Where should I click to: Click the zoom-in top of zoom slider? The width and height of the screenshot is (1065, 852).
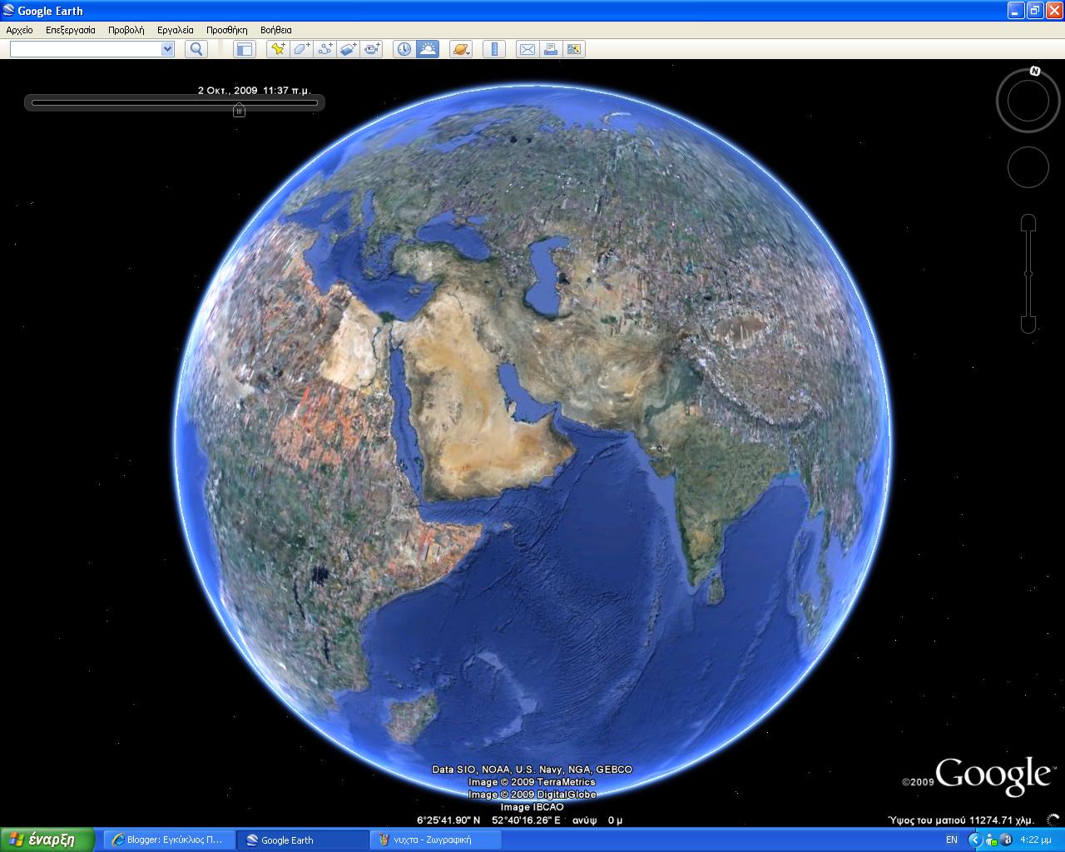tap(1028, 221)
